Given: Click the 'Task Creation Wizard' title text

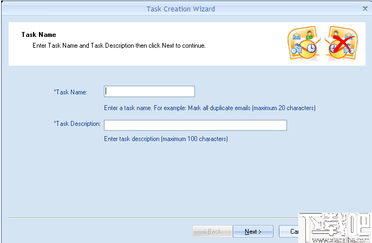Looking at the screenshot, I should (x=181, y=9).
